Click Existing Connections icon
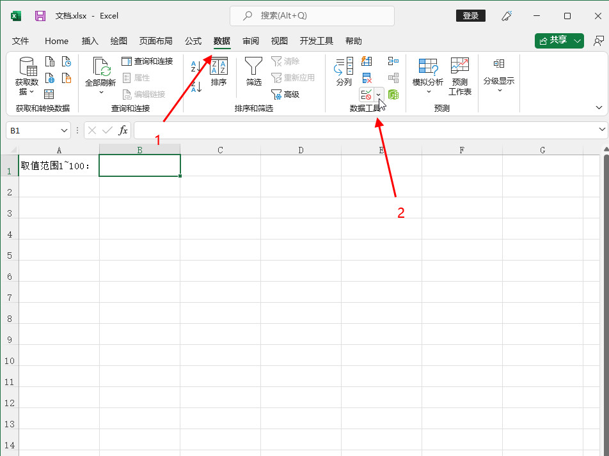Viewport: 609px width, 456px height. pos(67,78)
